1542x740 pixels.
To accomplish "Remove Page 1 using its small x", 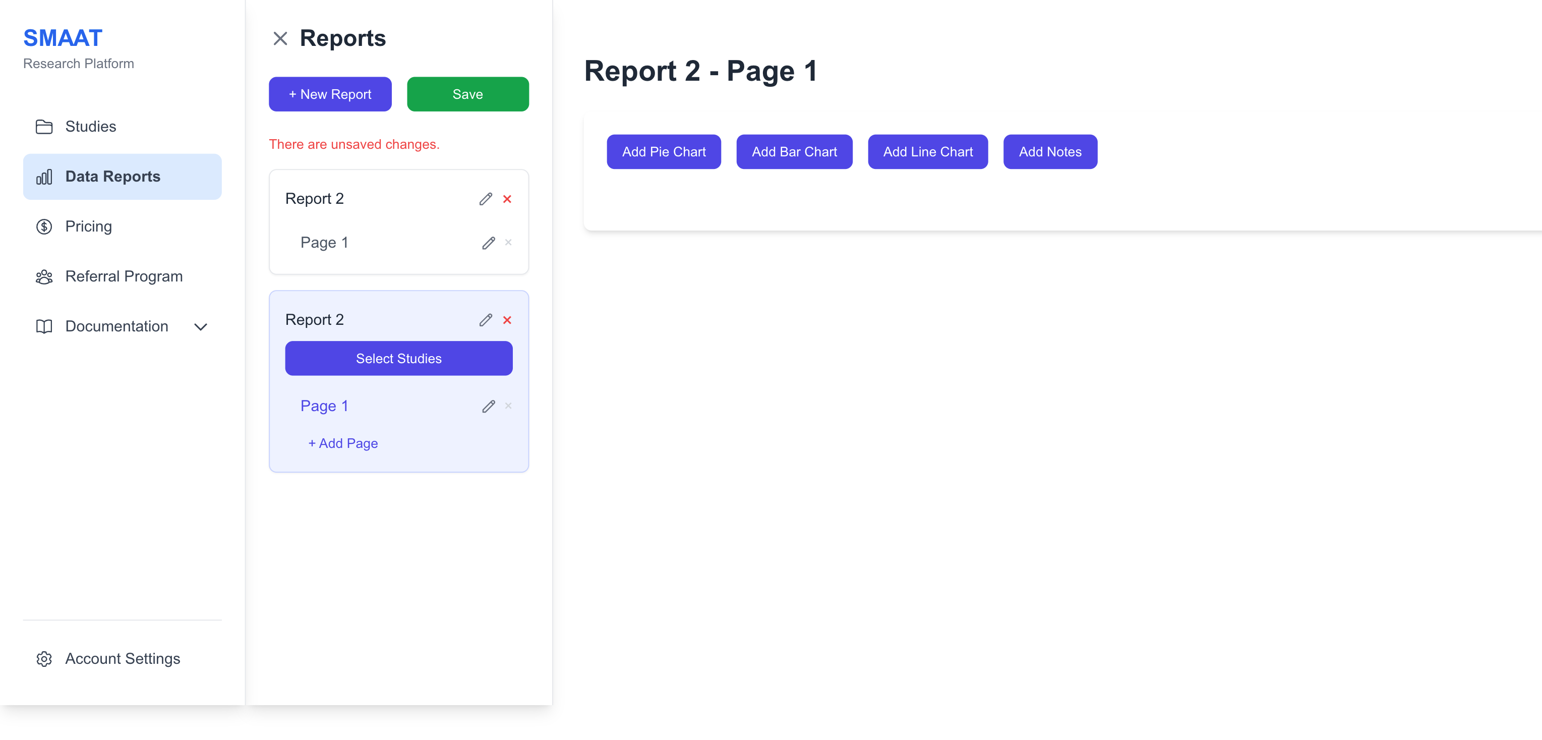I will click(x=508, y=243).
